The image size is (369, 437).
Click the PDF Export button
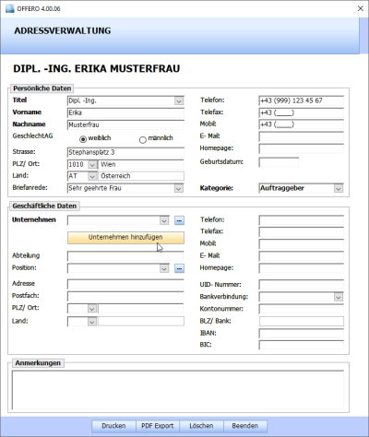pos(158,426)
